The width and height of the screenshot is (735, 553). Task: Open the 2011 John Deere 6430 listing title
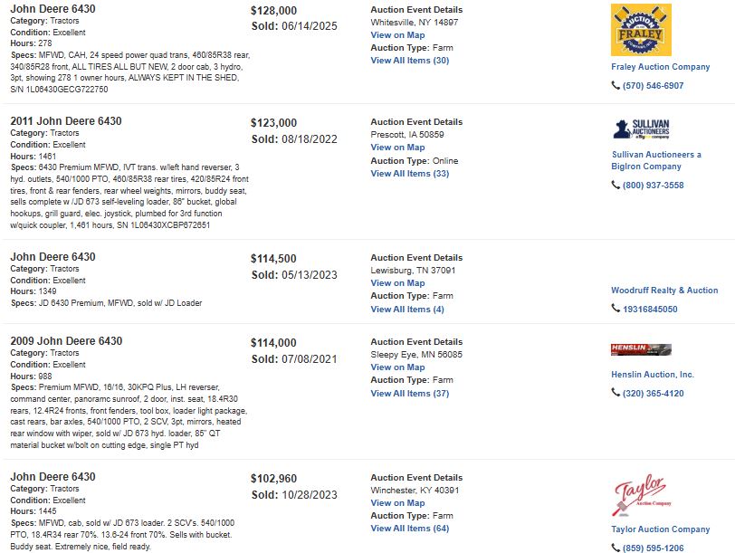pyautogui.click(x=65, y=121)
